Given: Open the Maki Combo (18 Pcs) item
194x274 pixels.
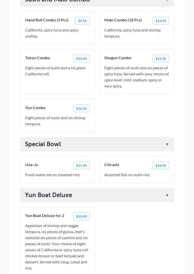Looking at the screenshot, I should [123, 20].
